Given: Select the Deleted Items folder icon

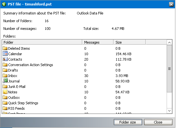Looking at the screenshot, I should click(5, 48).
